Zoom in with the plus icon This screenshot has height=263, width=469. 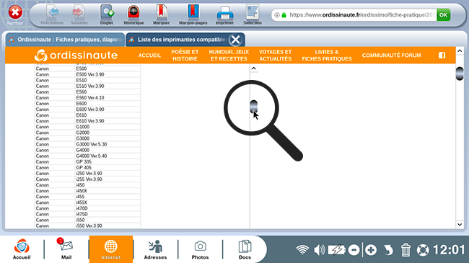tap(371, 250)
